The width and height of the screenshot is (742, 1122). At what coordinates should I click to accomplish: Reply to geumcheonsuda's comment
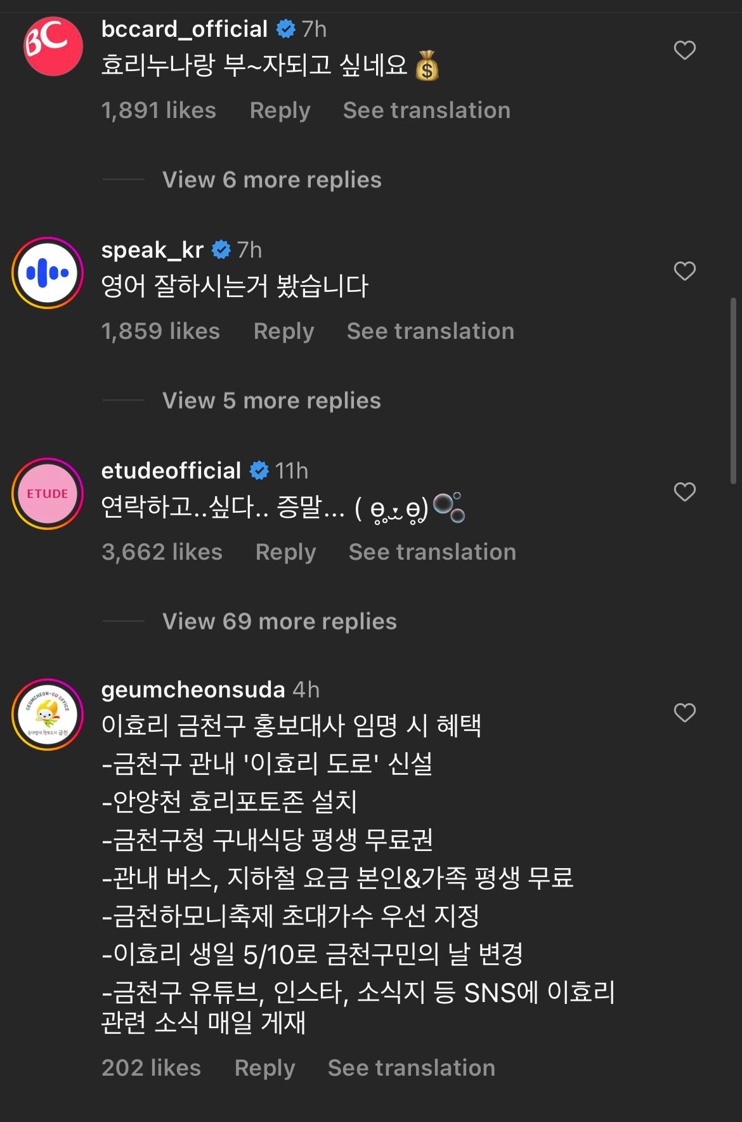point(264,1068)
